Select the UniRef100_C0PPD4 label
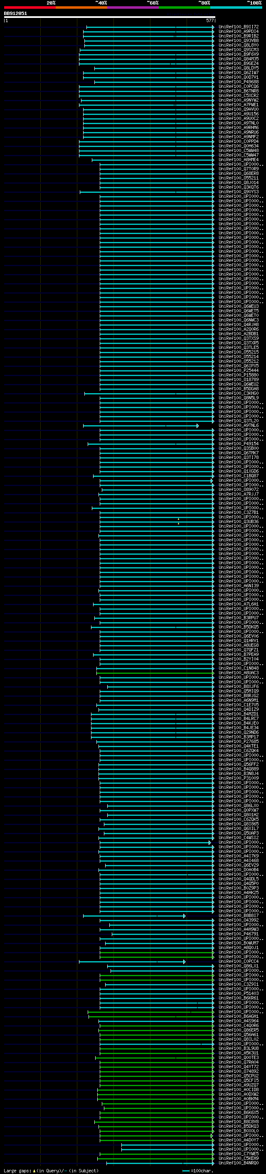Image resolution: width=266 pixels, height=1174 pixels. point(238,141)
